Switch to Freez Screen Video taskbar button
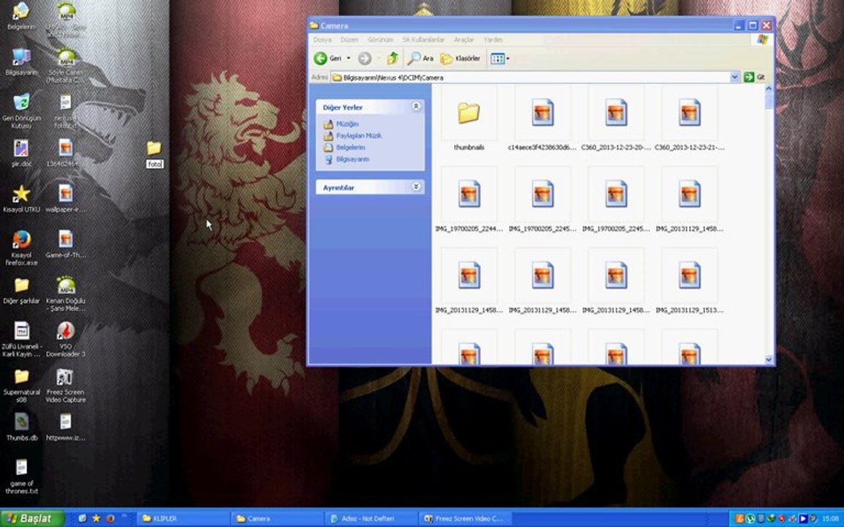 coord(466,518)
